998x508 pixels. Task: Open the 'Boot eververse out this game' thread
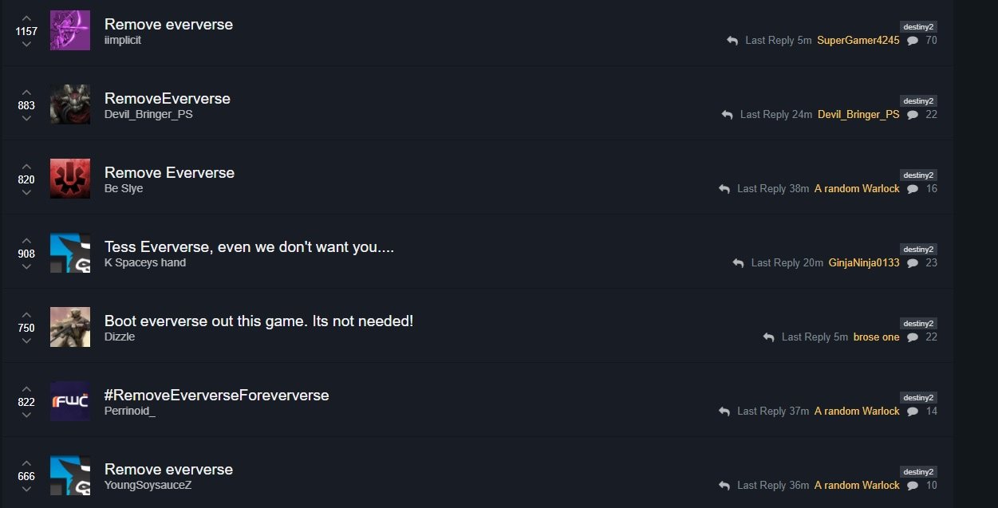[x=258, y=321]
